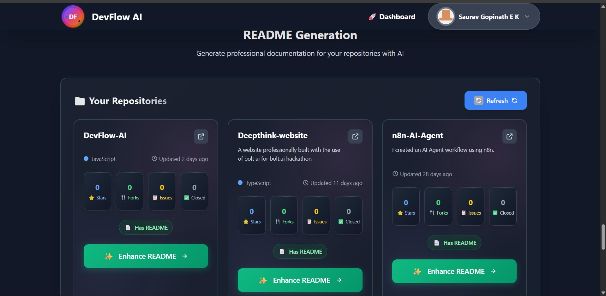
Task: Click the page vertical scrollbar thumb
Action: (603, 237)
